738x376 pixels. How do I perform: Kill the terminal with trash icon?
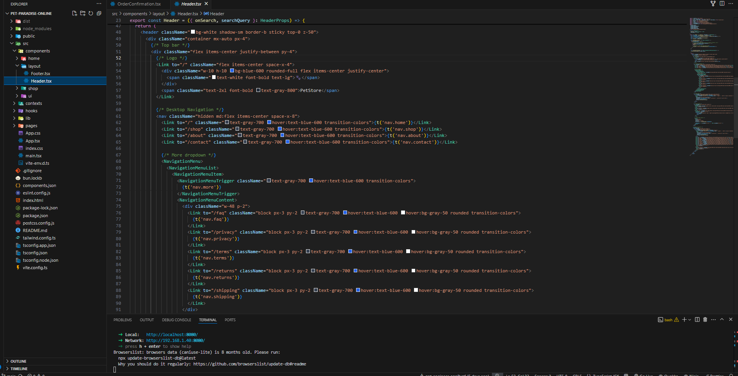(x=705, y=320)
